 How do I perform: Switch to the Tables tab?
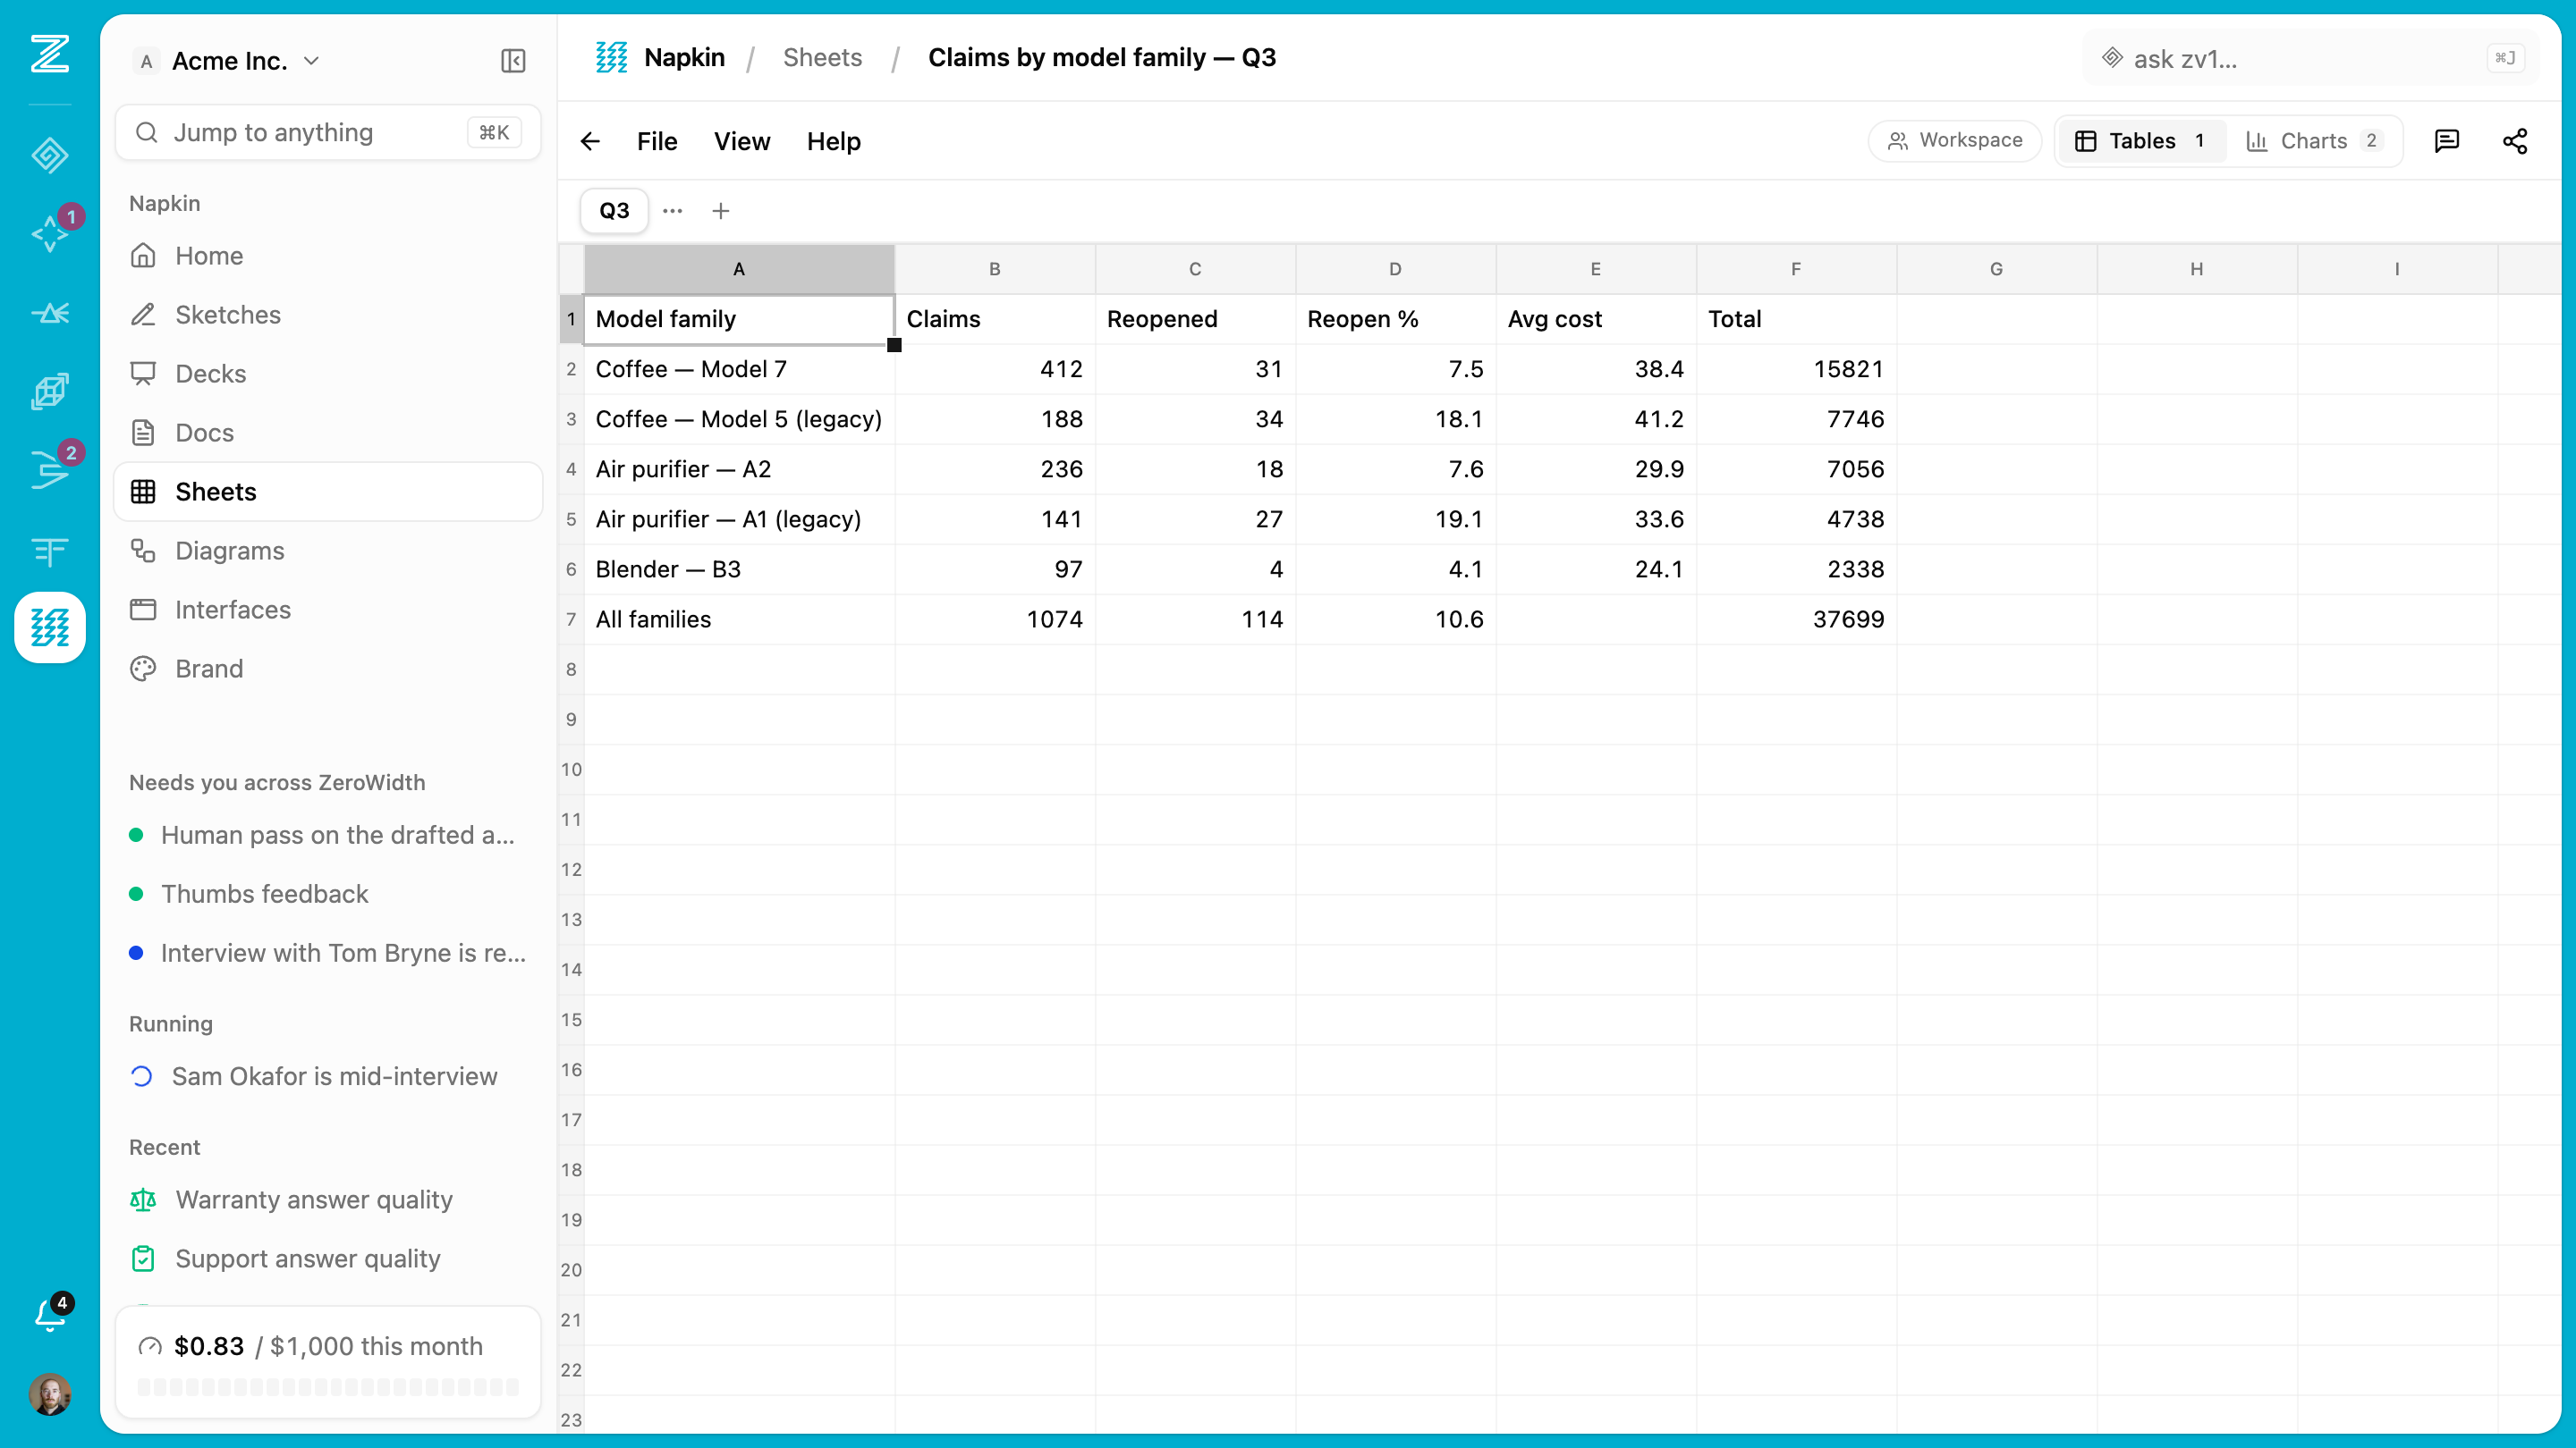pyautogui.click(x=2142, y=141)
